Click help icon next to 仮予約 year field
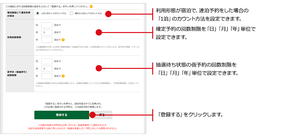Viewport: 286px width, 139px height. point(63,76)
